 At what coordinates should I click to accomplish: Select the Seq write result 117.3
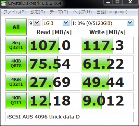108,45
